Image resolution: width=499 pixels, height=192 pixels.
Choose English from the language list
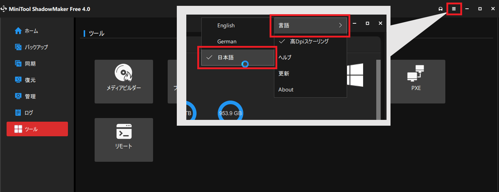pos(226,26)
